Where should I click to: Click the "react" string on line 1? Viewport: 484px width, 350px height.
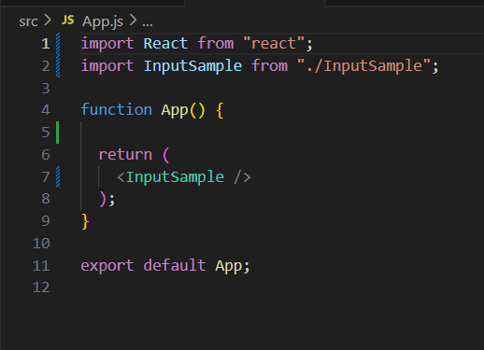coord(274,43)
